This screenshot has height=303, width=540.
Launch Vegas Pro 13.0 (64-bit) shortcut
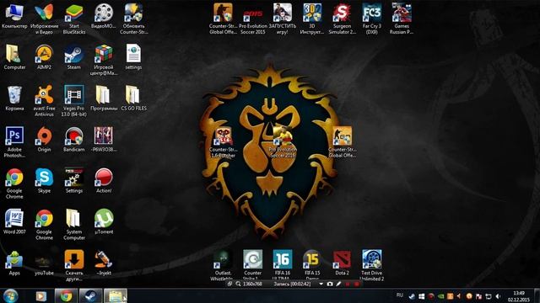coord(74,101)
